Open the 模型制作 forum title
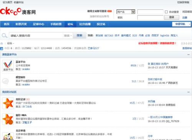192x140 pixels. [x=20, y=77]
